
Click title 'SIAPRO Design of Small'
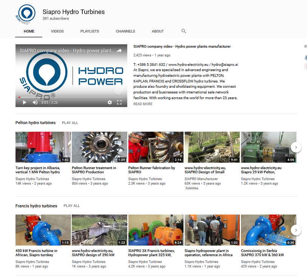(x=205, y=170)
